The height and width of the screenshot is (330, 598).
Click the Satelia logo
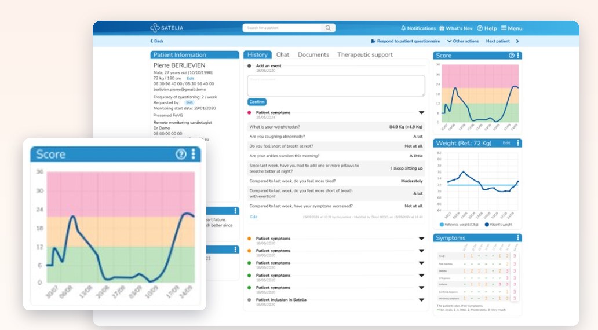pyautogui.click(x=167, y=28)
